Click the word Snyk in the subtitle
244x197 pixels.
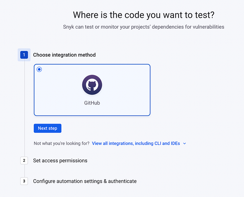(68, 27)
